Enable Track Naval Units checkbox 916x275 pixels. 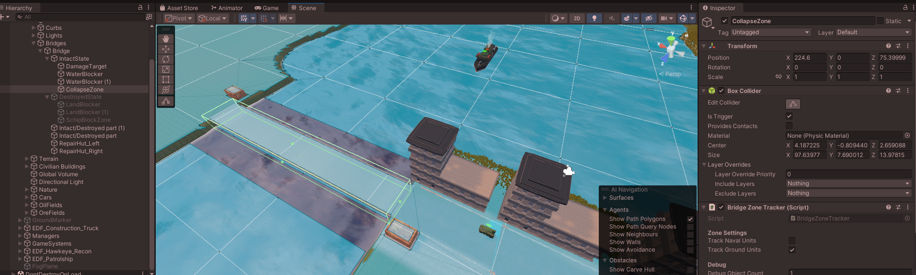[792, 240]
